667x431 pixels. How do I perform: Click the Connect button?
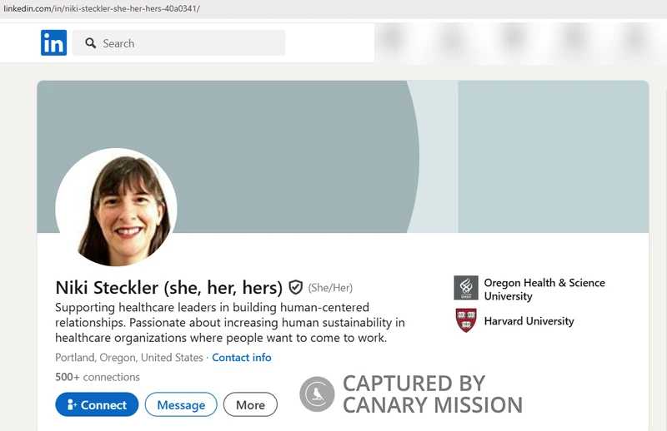97,404
